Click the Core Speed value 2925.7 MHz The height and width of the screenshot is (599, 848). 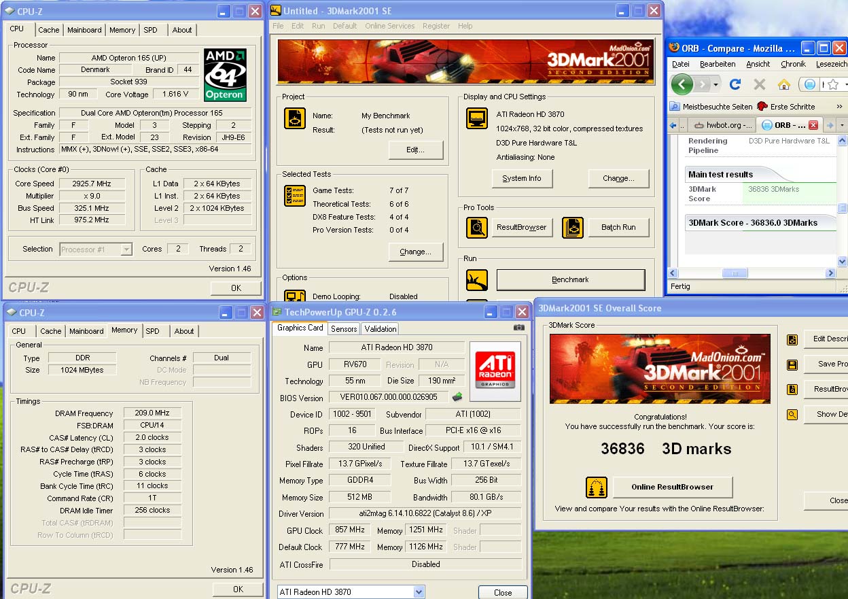[x=92, y=184]
